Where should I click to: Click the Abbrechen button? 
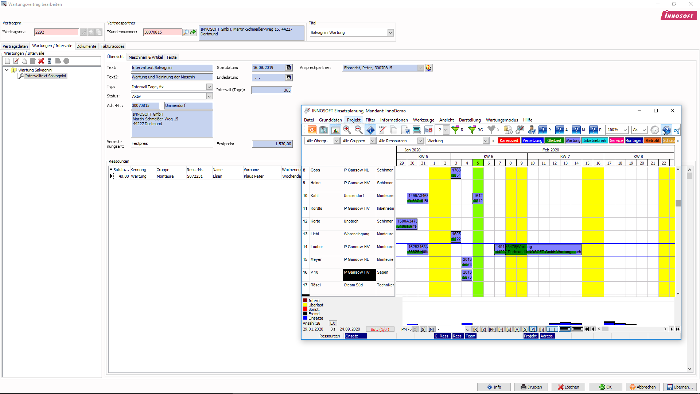643,387
